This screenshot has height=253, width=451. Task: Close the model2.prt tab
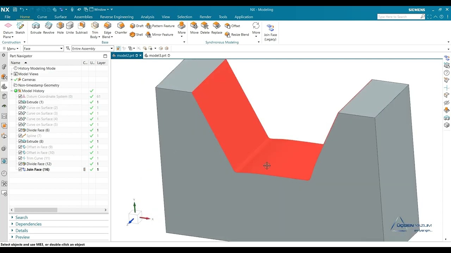(141, 56)
